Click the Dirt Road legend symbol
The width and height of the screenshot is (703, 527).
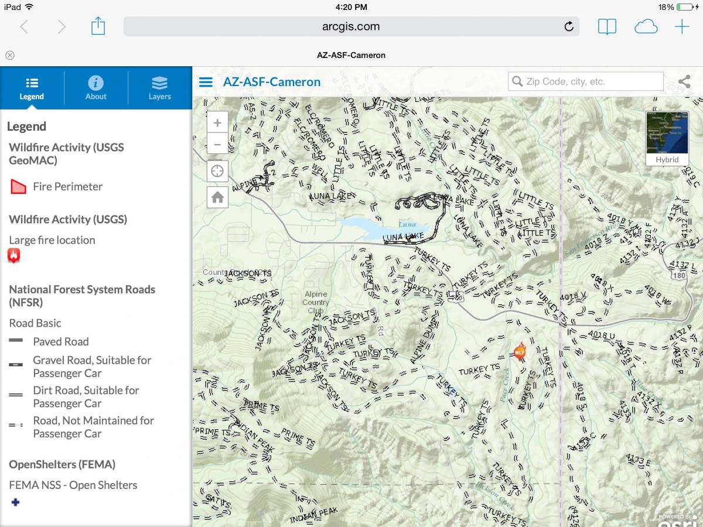pyautogui.click(x=16, y=395)
